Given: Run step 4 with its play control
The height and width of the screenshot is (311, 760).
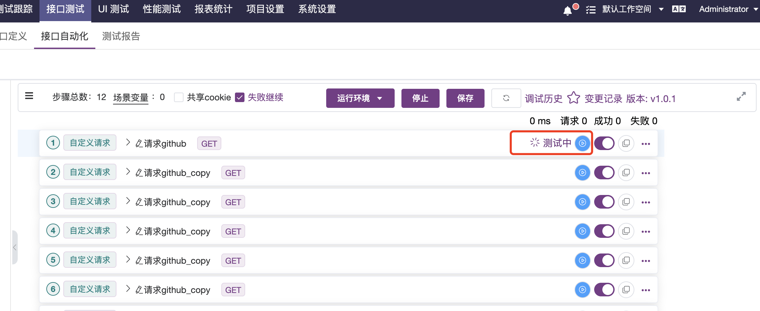Looking at the screenshot, I should point(582,231).
